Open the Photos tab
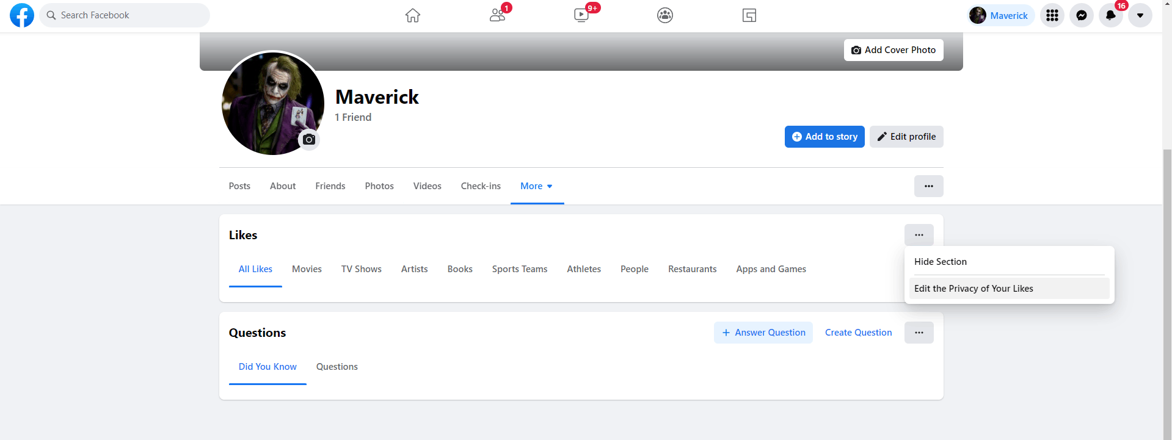Viewport: 1172px width, 440px height. (379, 186)
